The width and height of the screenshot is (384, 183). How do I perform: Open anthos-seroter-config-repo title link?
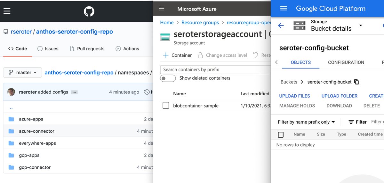point(75,32)
